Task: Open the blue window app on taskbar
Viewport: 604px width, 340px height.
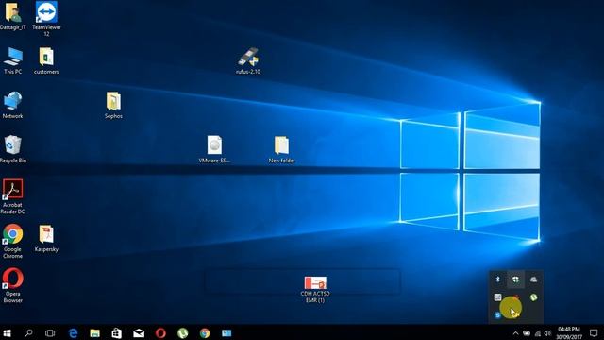Action: [226, 333]
